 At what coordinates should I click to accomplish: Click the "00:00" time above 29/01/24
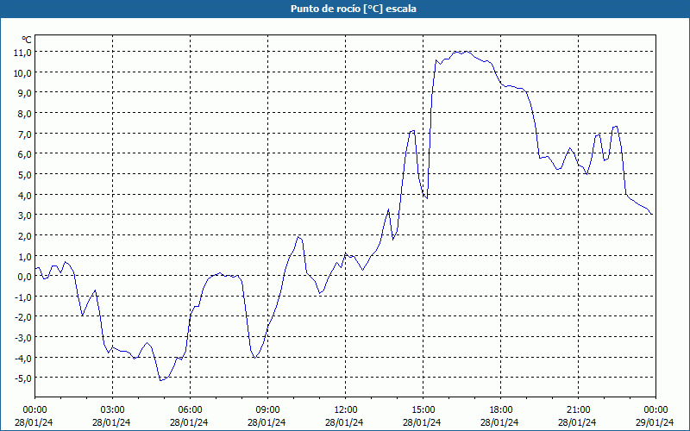[655, 410]
